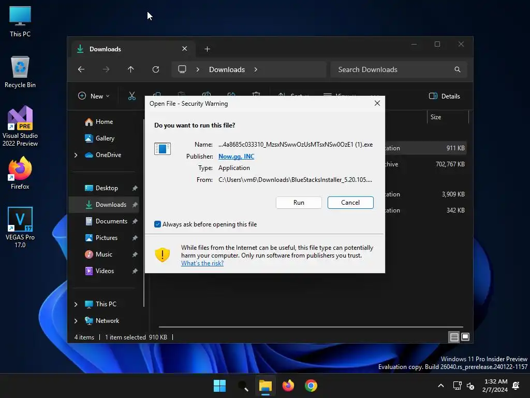Click File Explorer on the taskbar
This screenshot has height=398, width=530.
(266, 386)
